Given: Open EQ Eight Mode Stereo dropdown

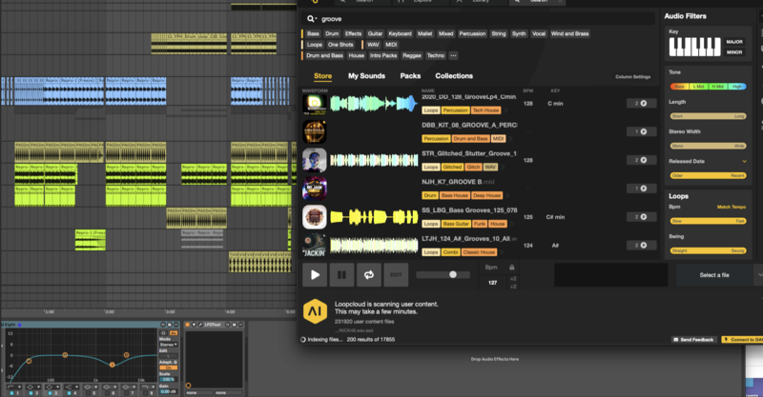Looking at the screenshot, I should [169, 345].
